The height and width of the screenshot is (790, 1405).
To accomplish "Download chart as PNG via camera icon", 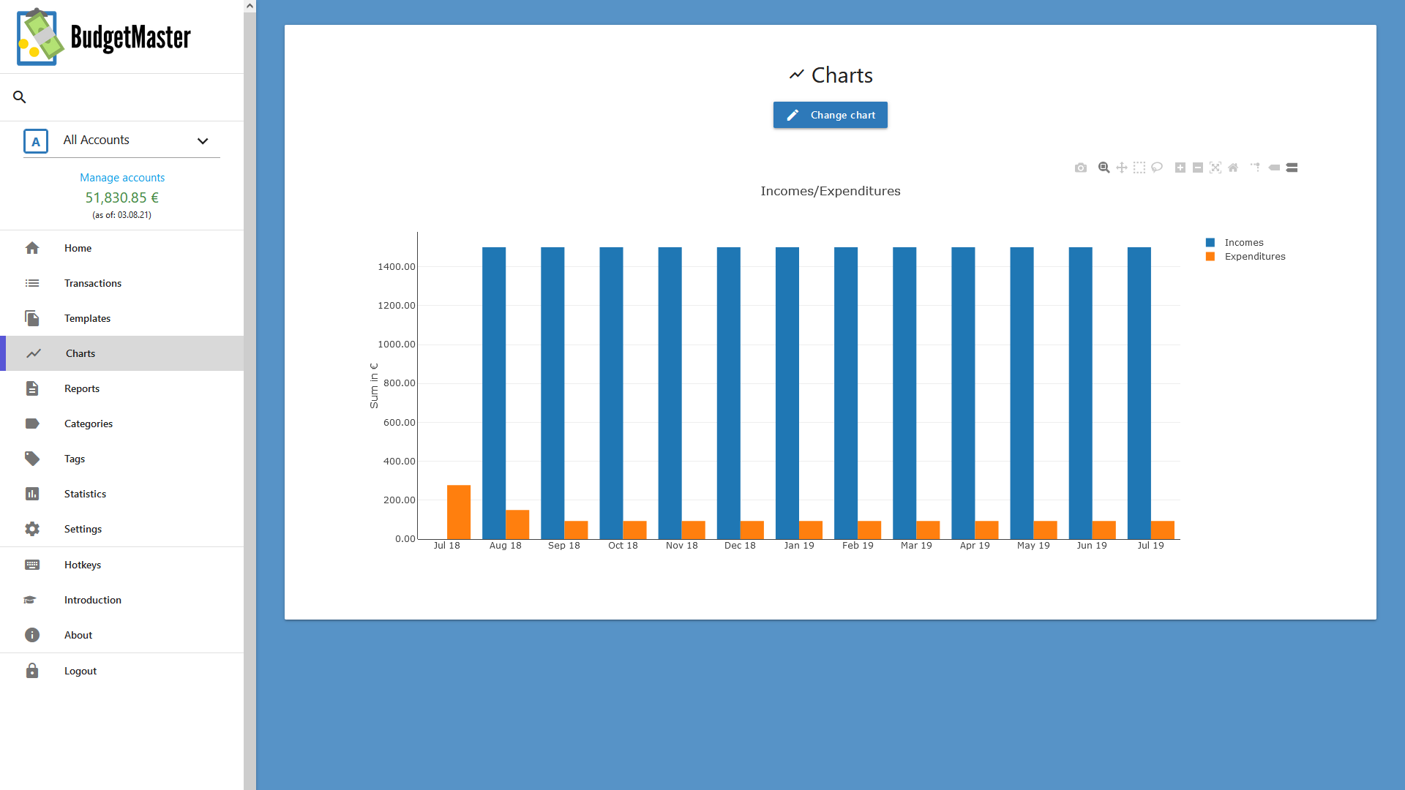I will point(1081,168).
